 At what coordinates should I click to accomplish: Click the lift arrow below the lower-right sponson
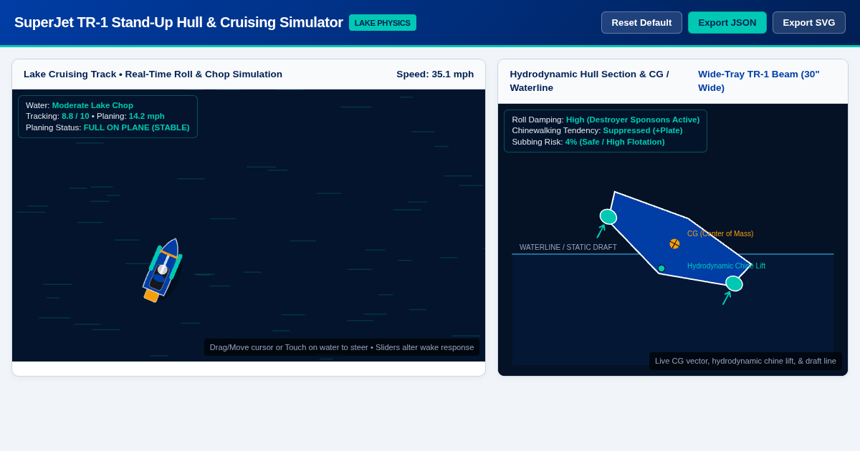[x=726, y=298]
